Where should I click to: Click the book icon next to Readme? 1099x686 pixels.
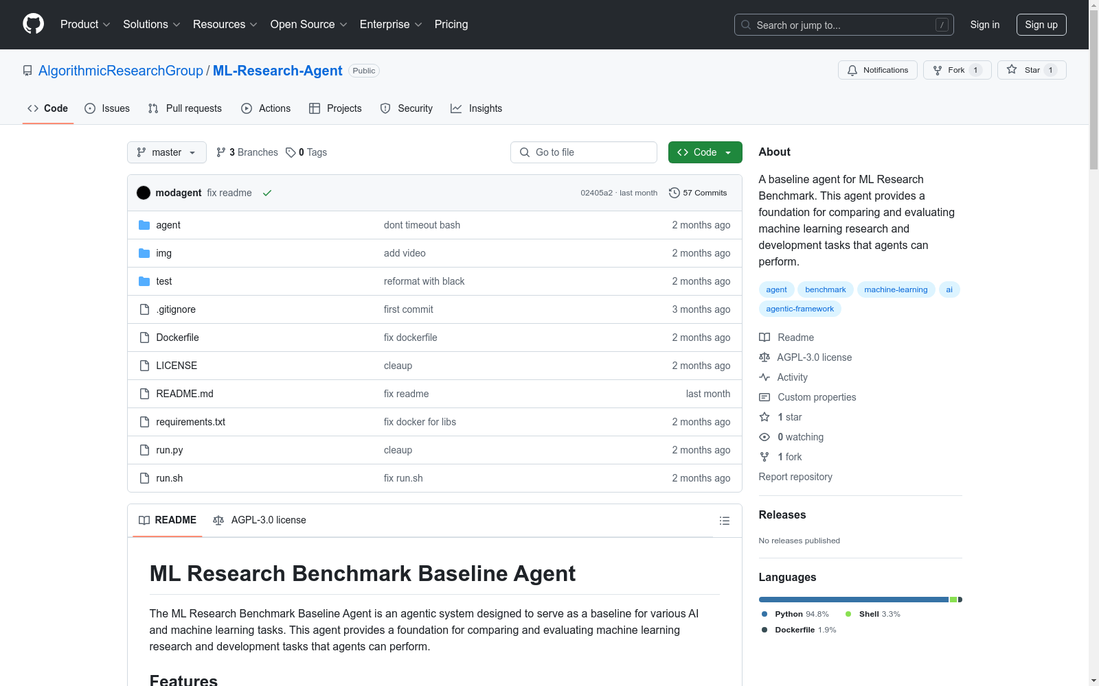click(x=764, y=338)
